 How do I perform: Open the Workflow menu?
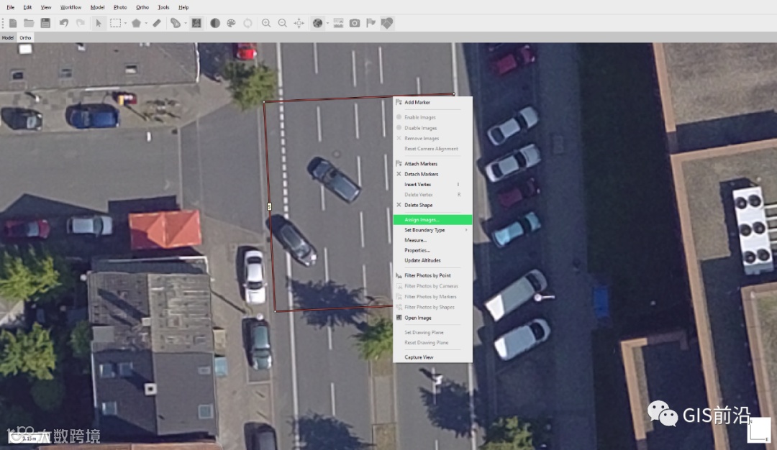pos(71,7)
